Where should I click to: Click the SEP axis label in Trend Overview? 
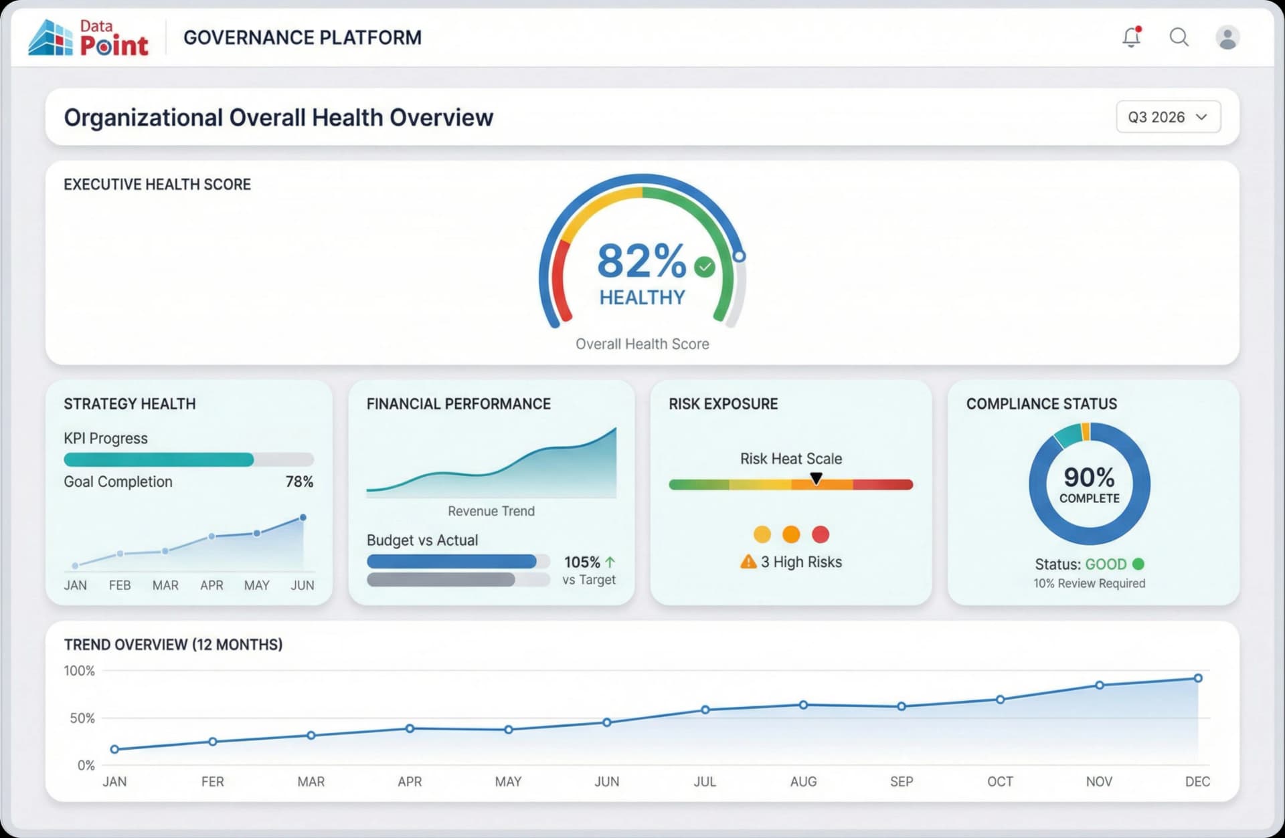tap(902, 781)
